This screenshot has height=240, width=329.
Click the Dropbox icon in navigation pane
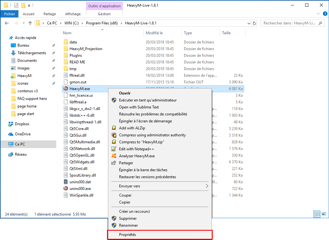click(x=11, y=124)
